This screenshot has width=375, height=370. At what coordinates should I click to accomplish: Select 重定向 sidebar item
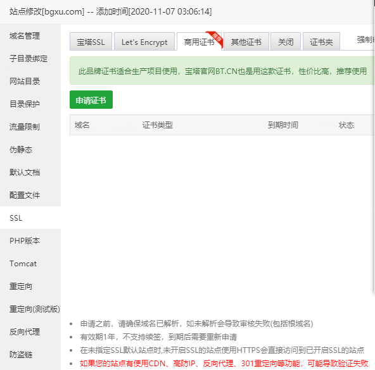click(x=21, y=286)
